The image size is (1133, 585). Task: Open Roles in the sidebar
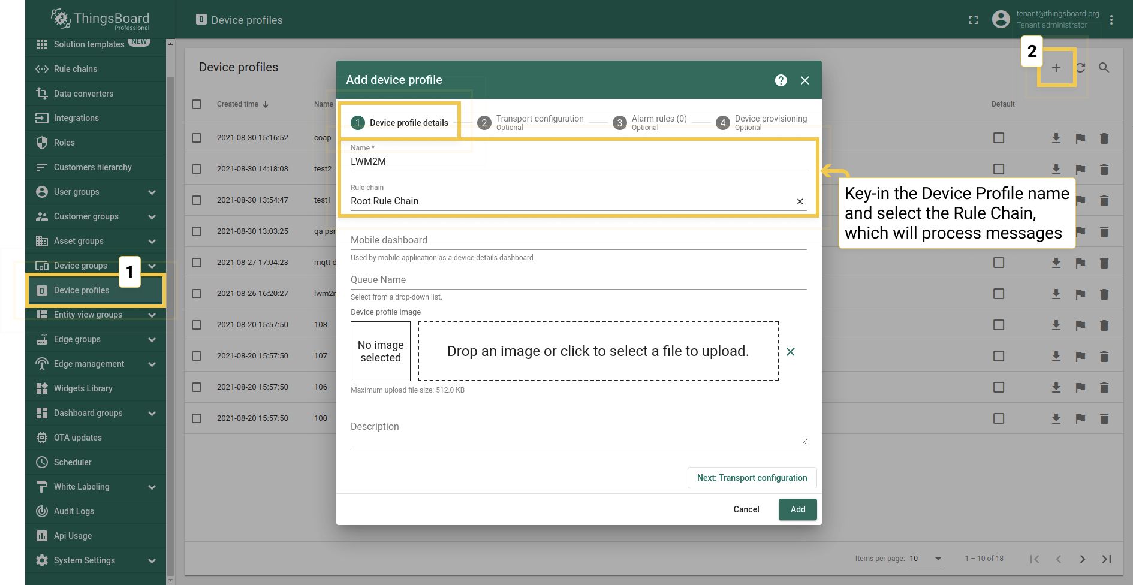(96, 143)
